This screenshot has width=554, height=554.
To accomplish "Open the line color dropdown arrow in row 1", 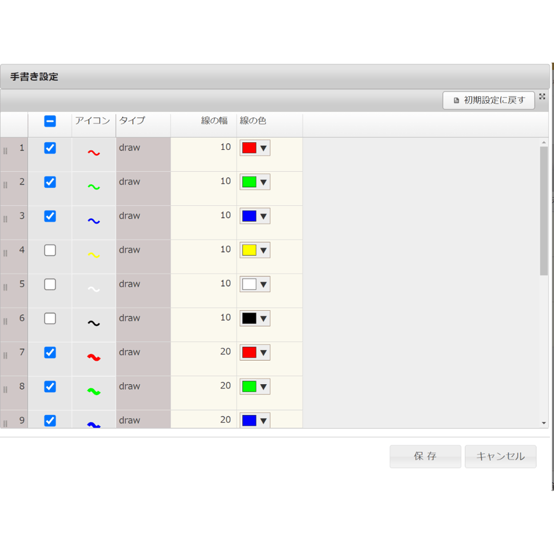I will pyautogui.click(x=264, y=148).
